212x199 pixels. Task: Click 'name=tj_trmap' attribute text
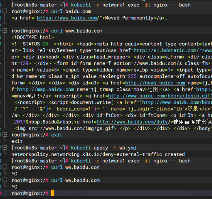95,89
